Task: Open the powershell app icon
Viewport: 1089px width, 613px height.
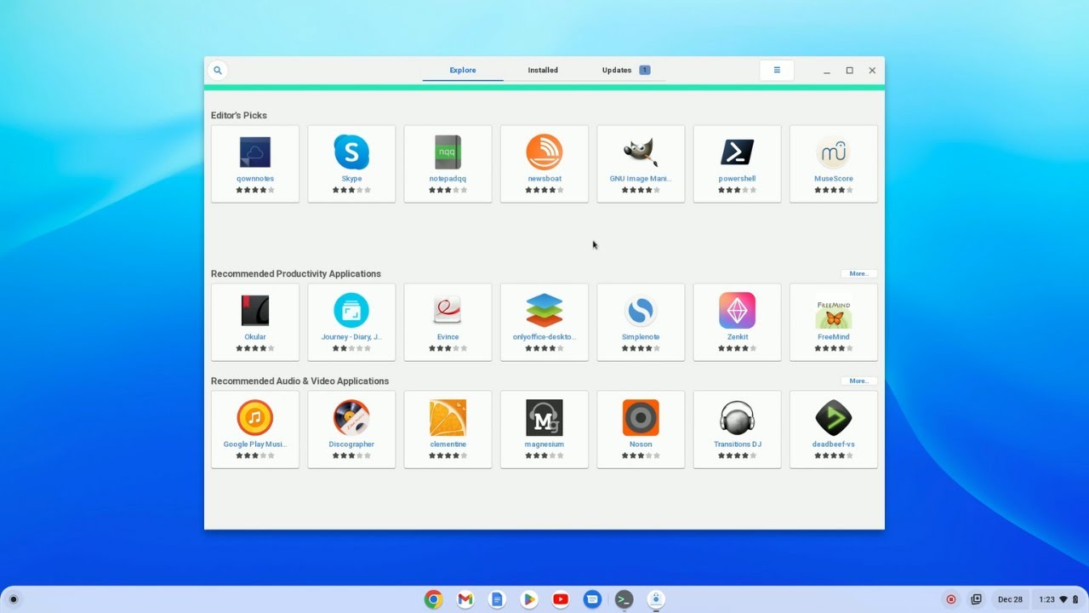Action: [x=737, y=152]
